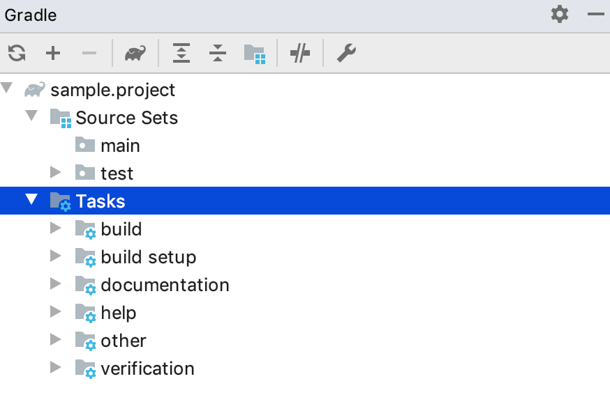Expand the documentation task group

[x=56, y=284]
